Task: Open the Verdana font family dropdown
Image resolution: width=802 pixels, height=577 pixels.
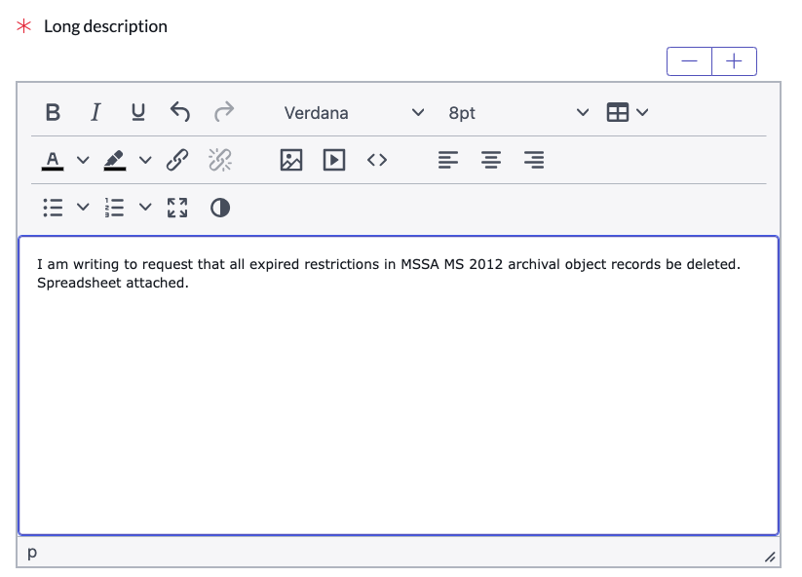Action: point(354,112)
